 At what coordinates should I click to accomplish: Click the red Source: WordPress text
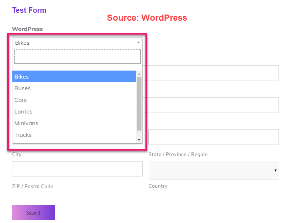[x=147, y=18]
